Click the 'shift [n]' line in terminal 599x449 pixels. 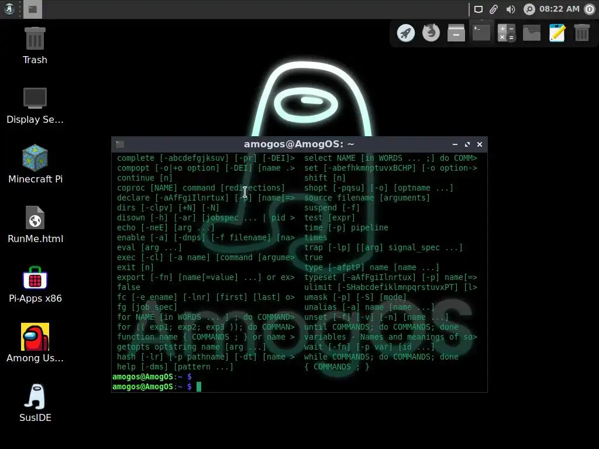click(325, 178)
